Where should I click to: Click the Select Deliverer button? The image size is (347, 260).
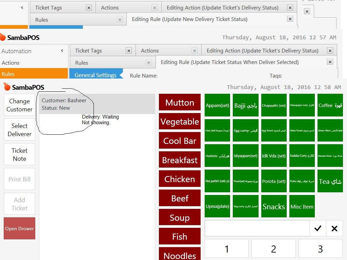(19, 130)
